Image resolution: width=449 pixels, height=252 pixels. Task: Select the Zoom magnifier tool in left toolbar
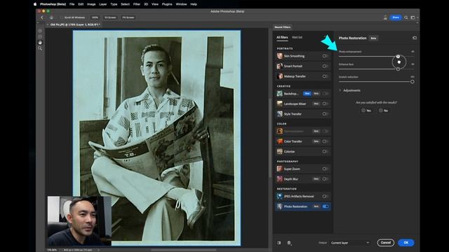click(x=40, y=48)
